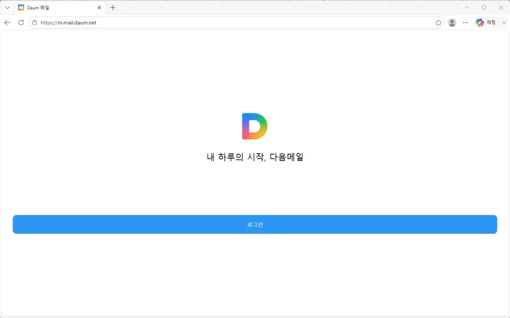Image resolution: width=510 pixels, height=318 pixels.
Task: Close the Daum 메일 tab
Action: (99, 7)
